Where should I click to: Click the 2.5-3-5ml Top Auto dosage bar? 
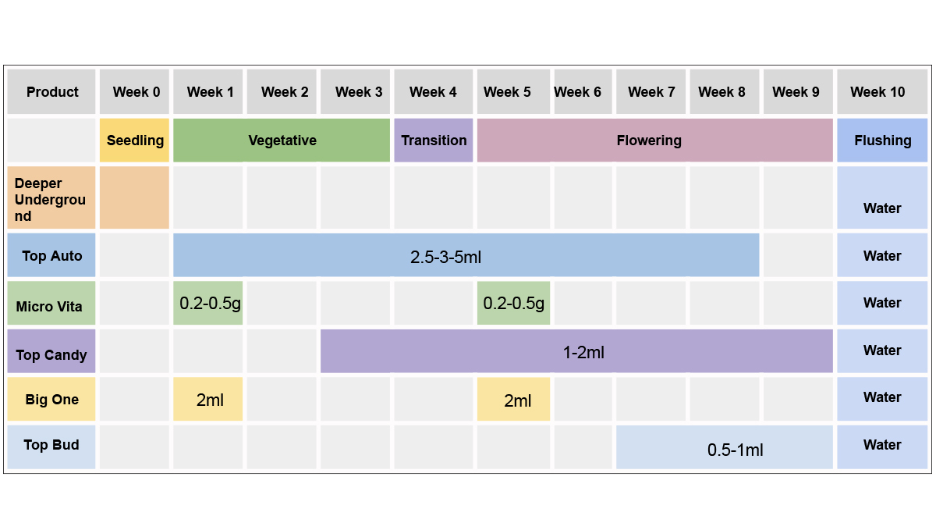(x=466, y=256)
